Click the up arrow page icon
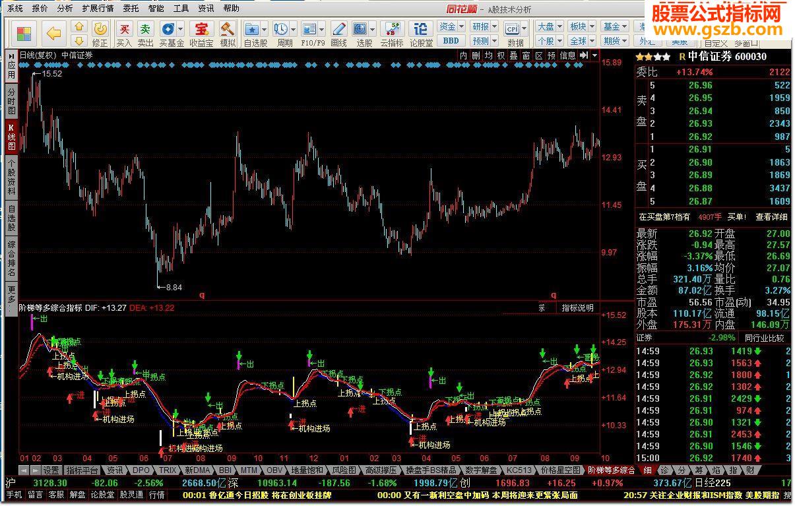Image resolution: width=795 pixels, height=506 pixels. [x=79, y=26]
